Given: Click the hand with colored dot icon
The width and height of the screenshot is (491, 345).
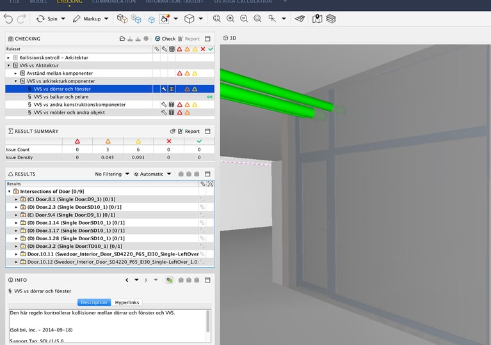Looking at the screenshot, I should click(x=165, y=19).
